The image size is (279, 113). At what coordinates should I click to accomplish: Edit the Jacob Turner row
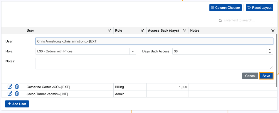[10, 94]
